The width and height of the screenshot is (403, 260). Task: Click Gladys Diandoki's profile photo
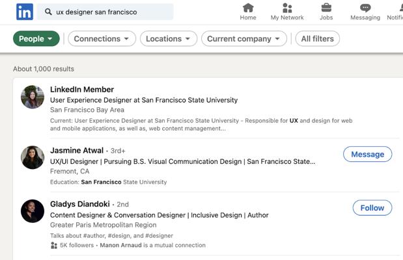[x=33, y=211]
